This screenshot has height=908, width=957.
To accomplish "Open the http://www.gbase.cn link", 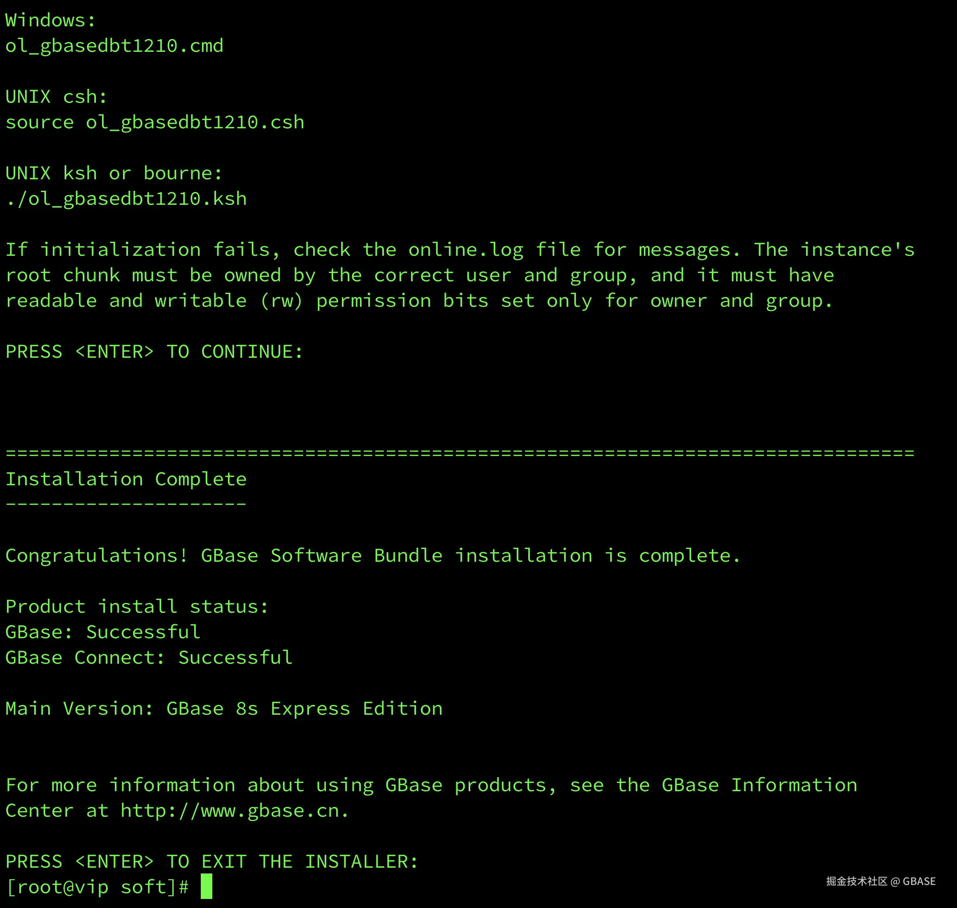I will pyautogui.click(x=230, y=811).
